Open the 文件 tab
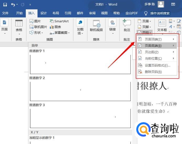 coord(5,13)
